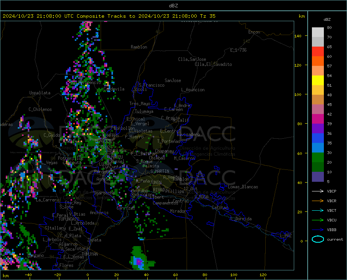This screenshot has width=347, height=280.
Task: Click the 'Mirador' map label
Action: (x=178, y=211)
